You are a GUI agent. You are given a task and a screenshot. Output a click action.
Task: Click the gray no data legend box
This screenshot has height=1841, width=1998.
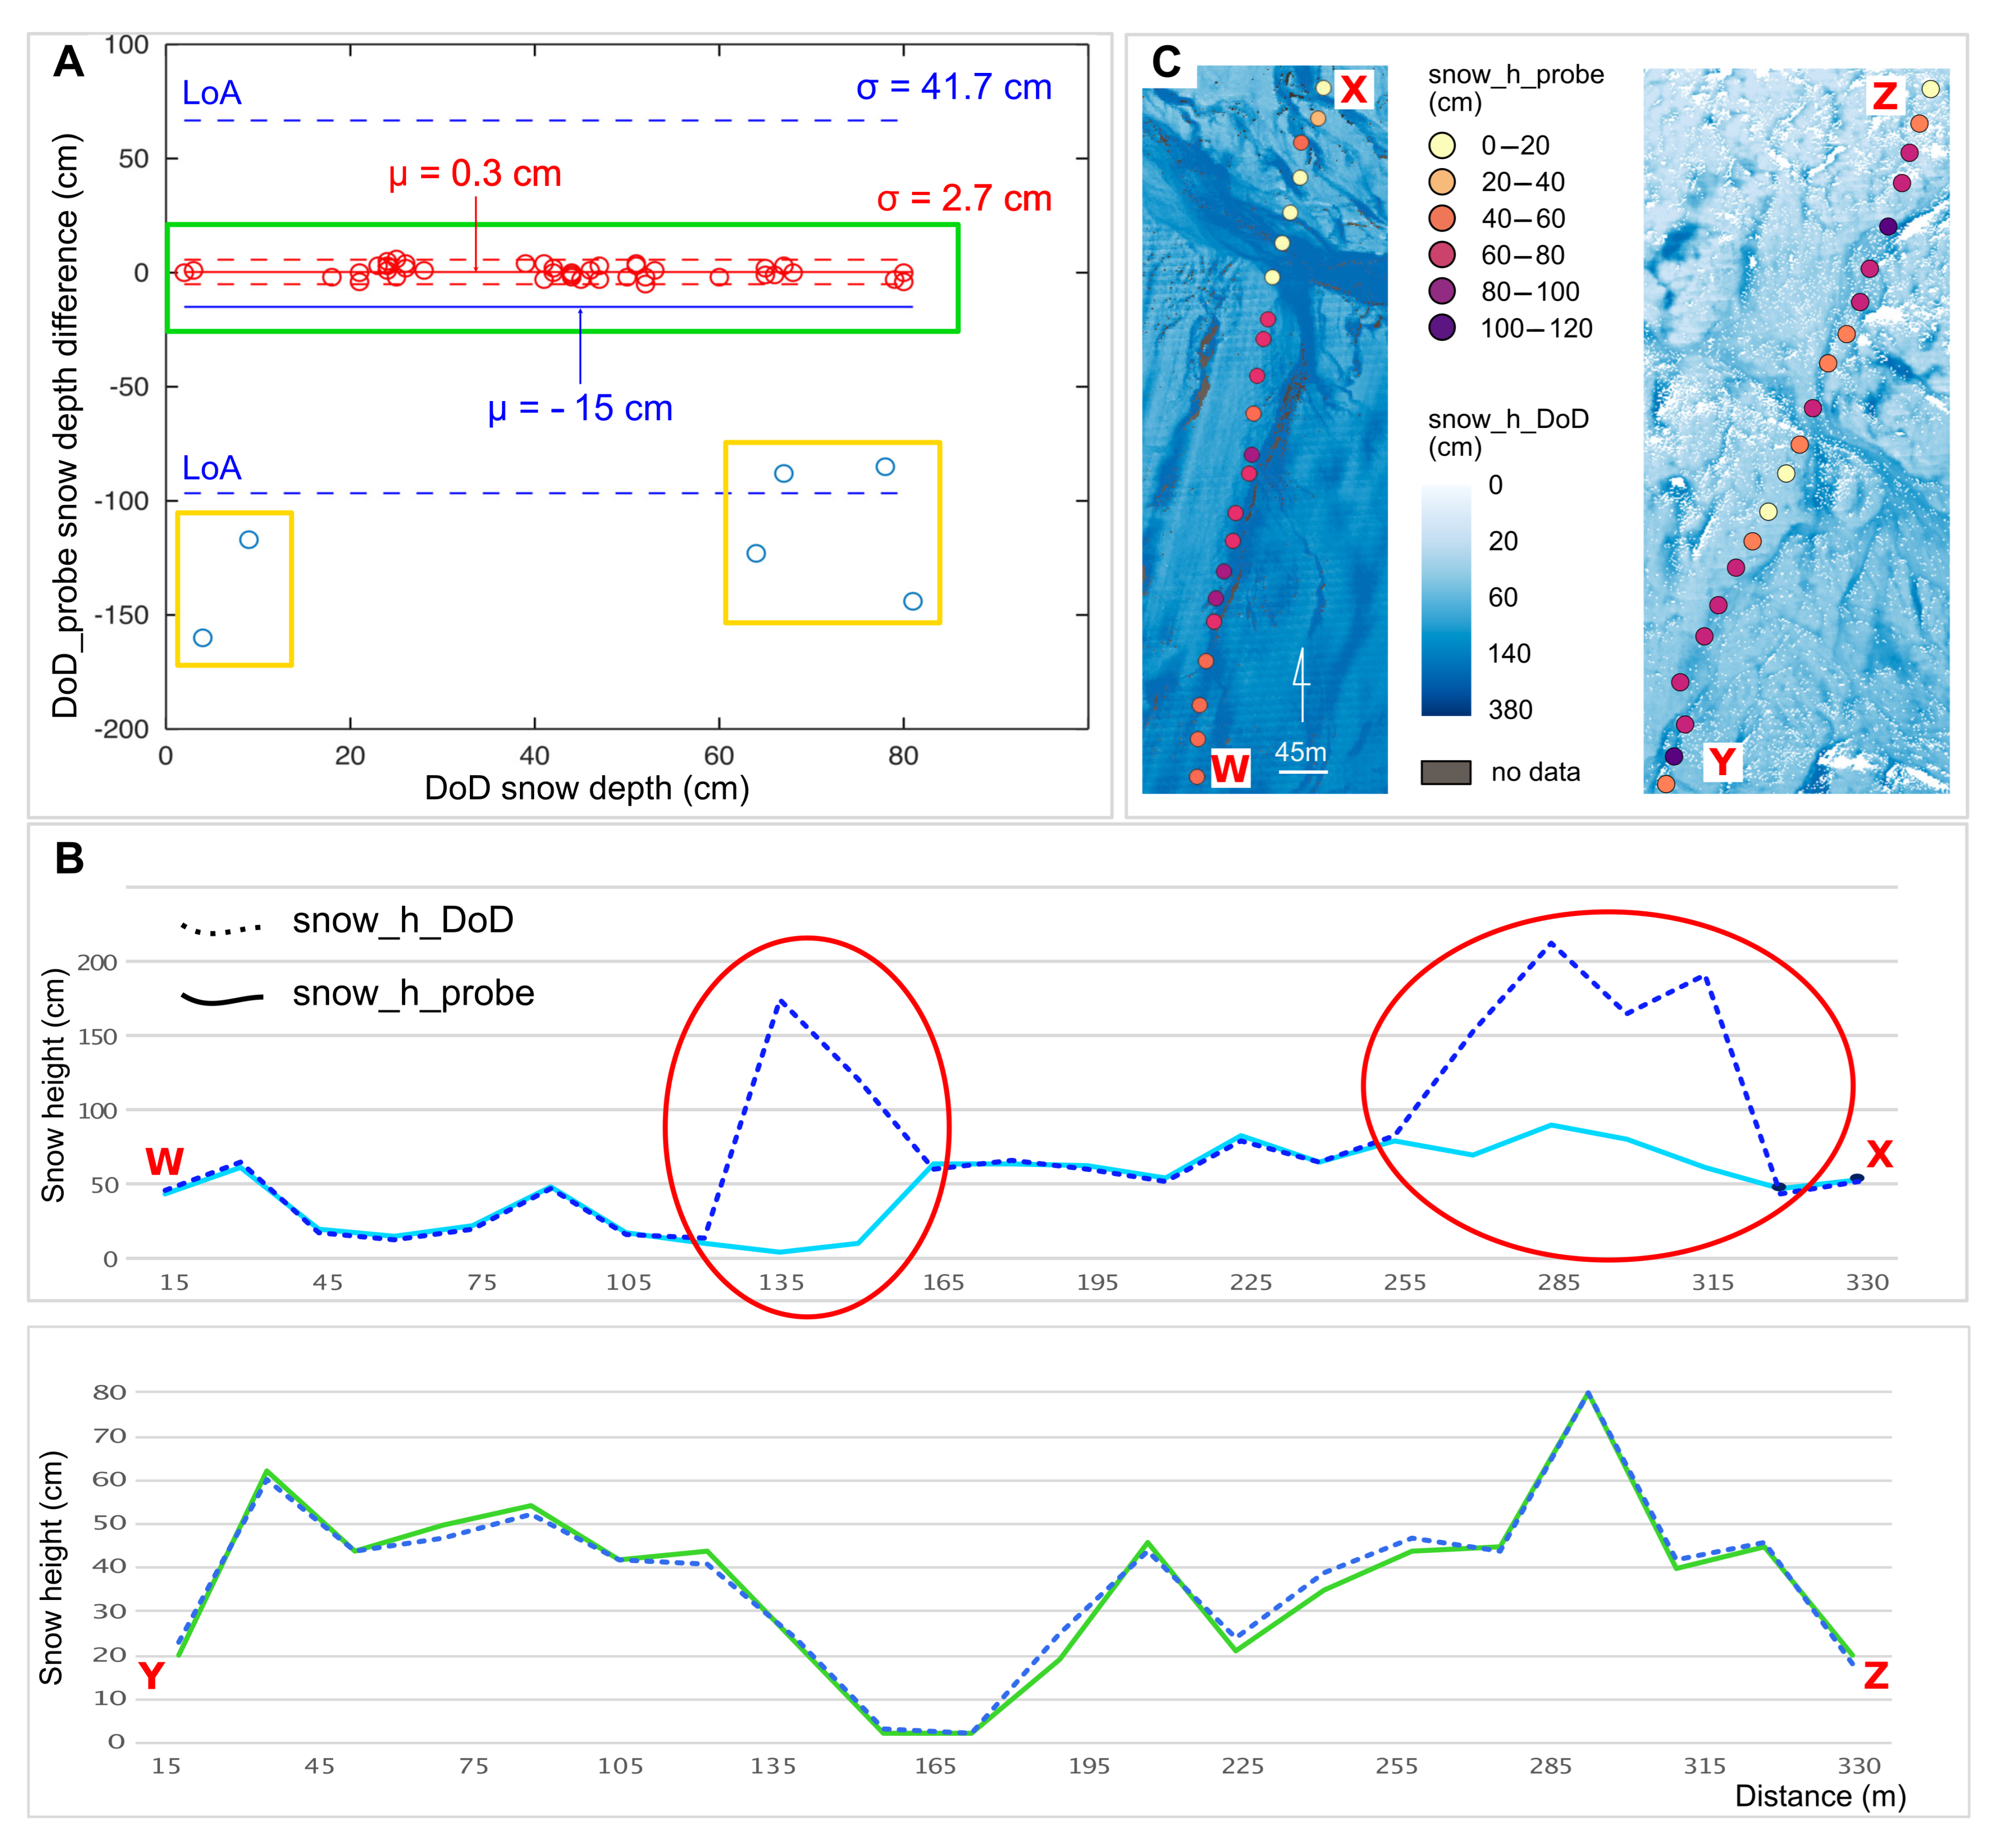(1445, 772)
